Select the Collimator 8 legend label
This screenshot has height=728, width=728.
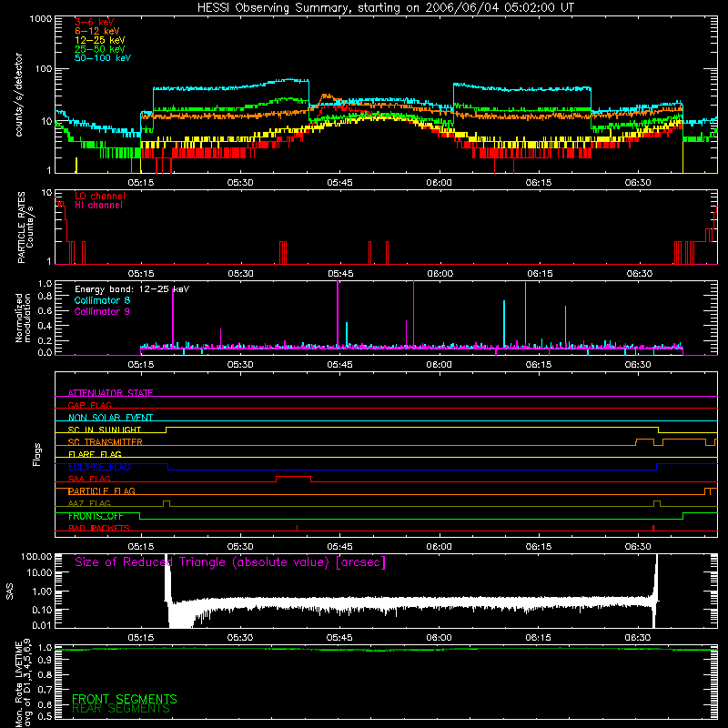tap(102, 300)
